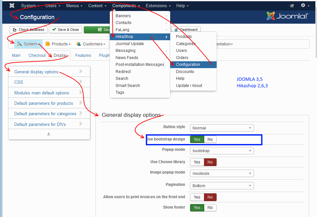Set Use Chosen library to No
Viewport: 317px width, 217px height.
pyautogui.click(x=210, y=162)
